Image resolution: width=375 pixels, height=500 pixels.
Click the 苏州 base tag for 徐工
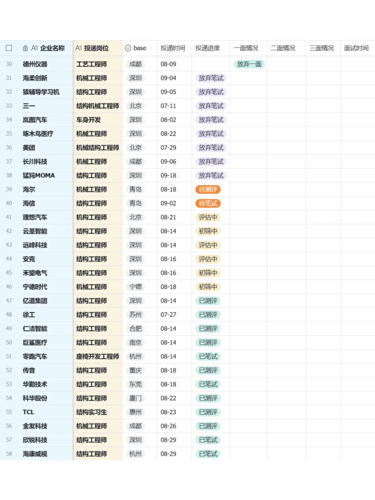(x=135, y=314)
